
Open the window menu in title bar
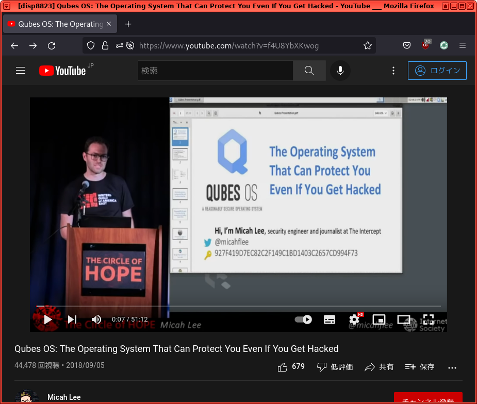point(6,6)
